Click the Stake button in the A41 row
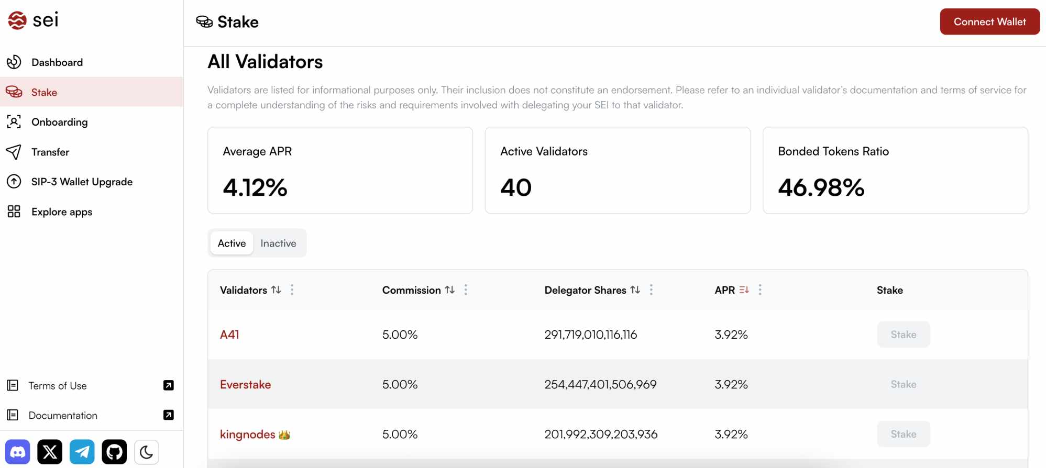Screen dimensions: 1046x468 click(x=904, y=335)
